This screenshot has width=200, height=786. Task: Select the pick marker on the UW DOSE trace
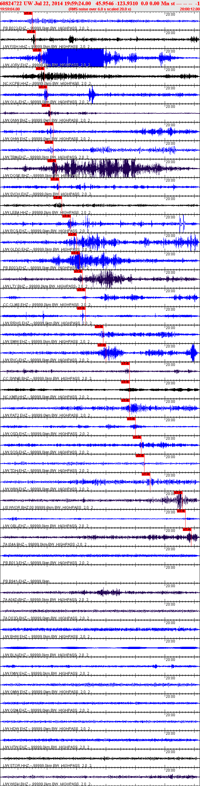52,161
